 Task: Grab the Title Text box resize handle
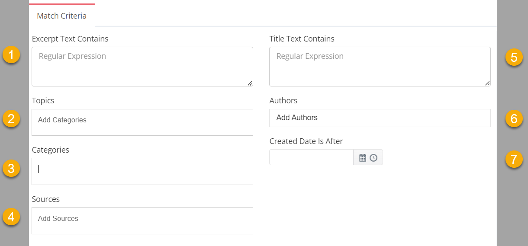(x=487, y=83)
